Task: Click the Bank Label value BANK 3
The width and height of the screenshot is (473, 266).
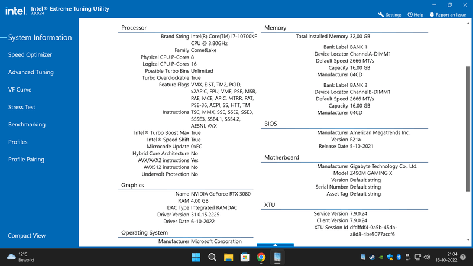Action: click(x=358, y=85)
